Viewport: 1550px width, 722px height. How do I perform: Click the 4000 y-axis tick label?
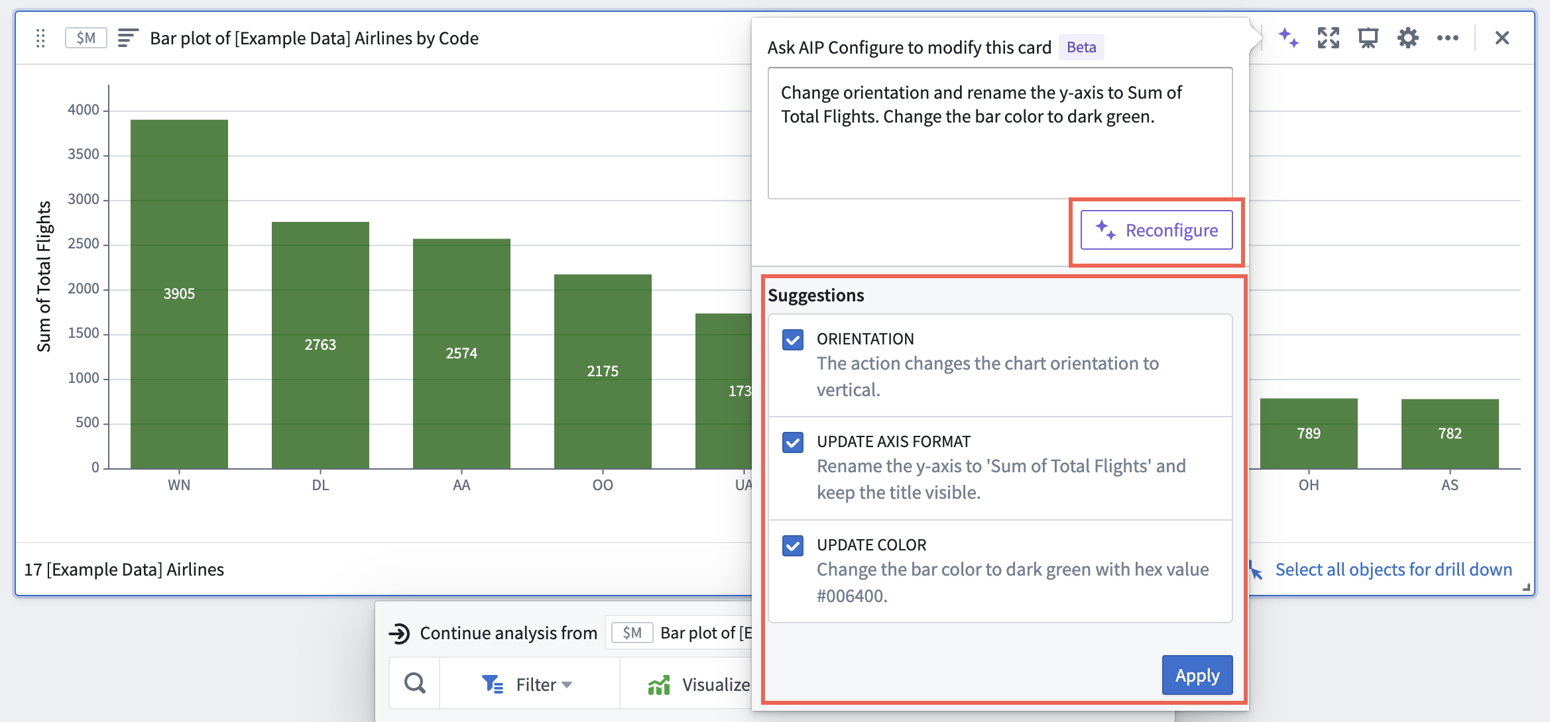84,109
